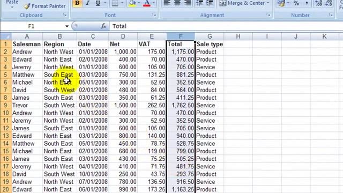
Task: Open fill color dropdown arrow
Action: click(139, 3)
